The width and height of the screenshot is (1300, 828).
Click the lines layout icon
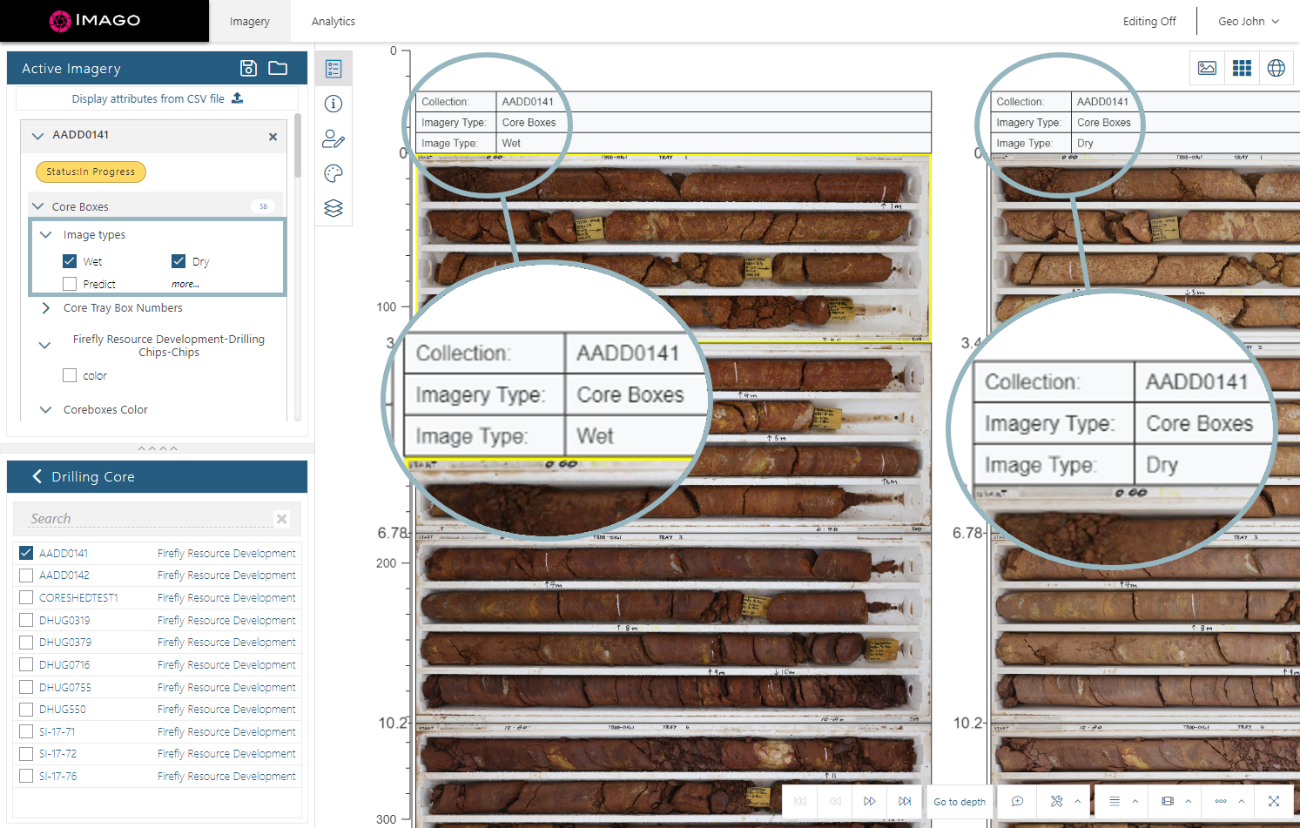tap(1115, 801)
